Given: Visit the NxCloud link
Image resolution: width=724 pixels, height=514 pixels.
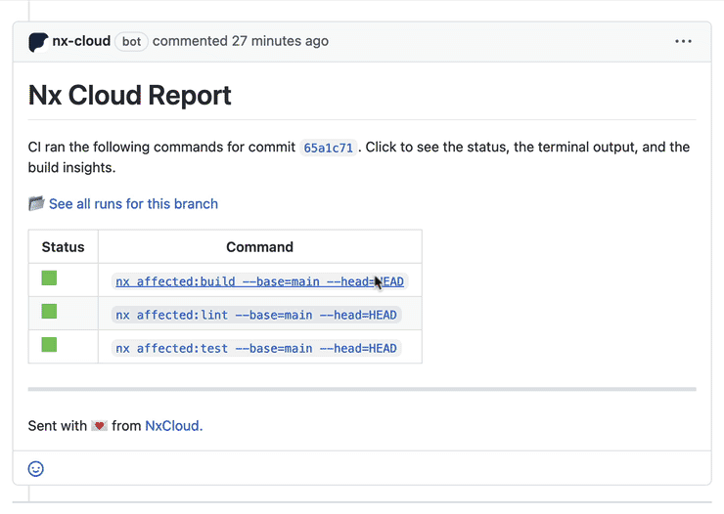Looking at the screenshot, I should pyautogui.click(x=173, y=425).
